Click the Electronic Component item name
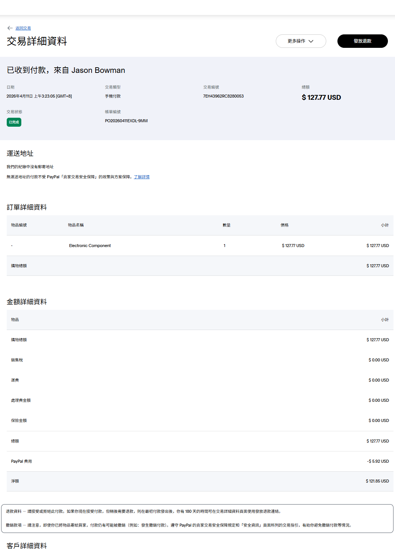This screenshot has width=395, height=555. pyautogui.click(x=90, y=246)
